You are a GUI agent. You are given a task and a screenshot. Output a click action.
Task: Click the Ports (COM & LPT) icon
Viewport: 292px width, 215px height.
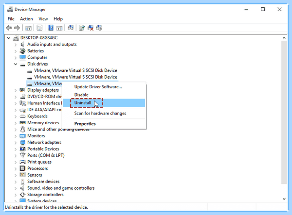click(x=22, y=155)
